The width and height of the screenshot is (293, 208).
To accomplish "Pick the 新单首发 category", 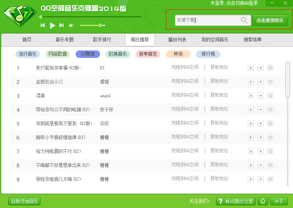I will tap(148, 54).
